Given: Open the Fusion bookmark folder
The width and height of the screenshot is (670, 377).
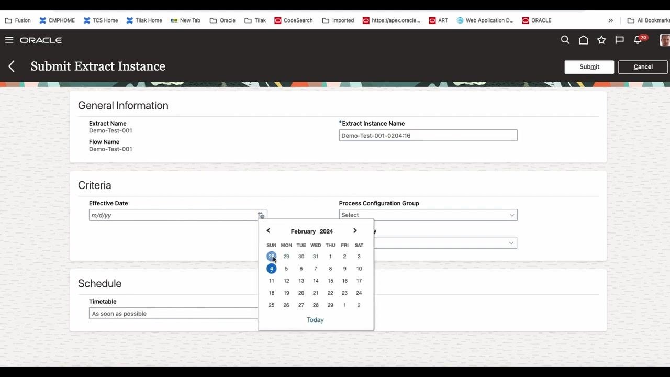Looking at the screenshot, I should [x=18, y=20].
